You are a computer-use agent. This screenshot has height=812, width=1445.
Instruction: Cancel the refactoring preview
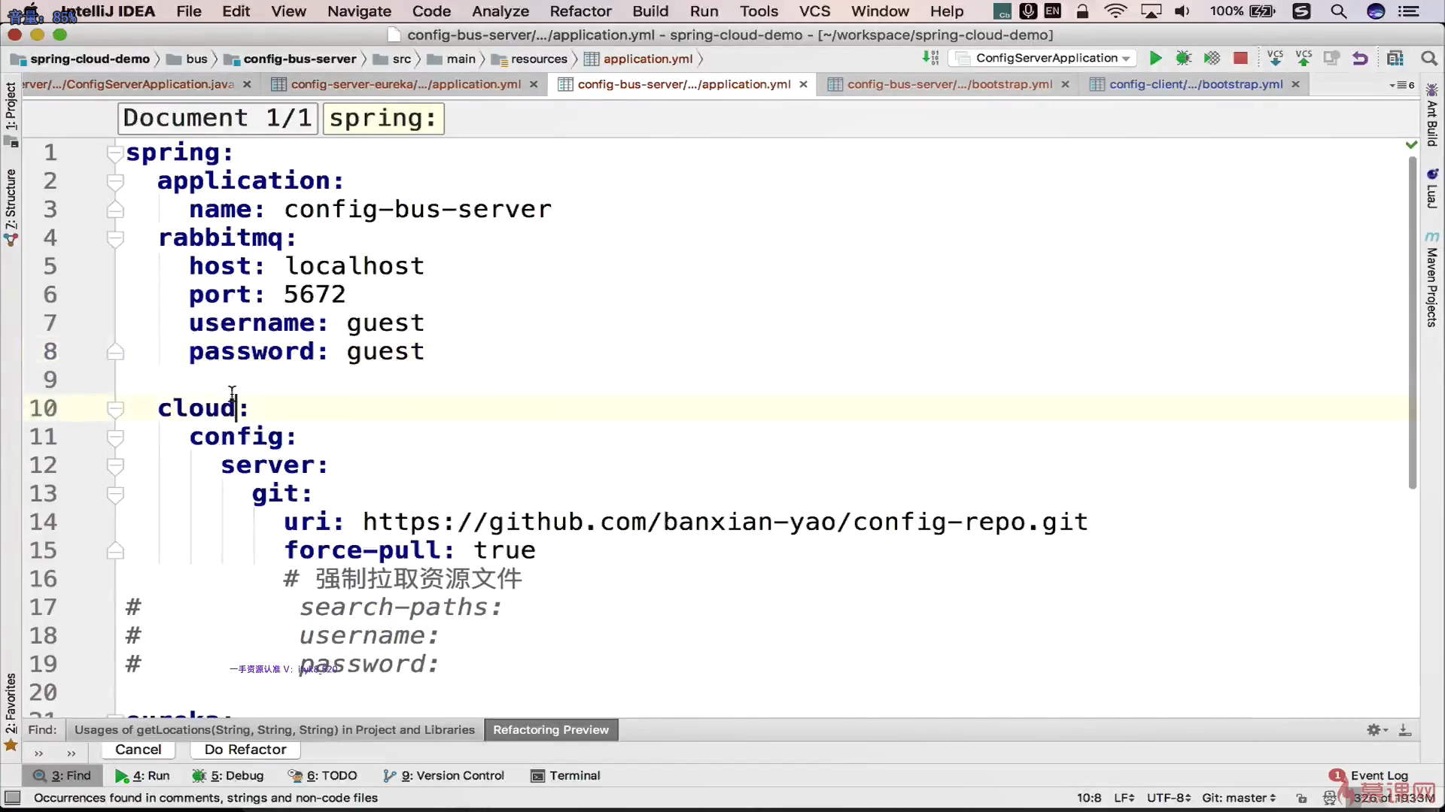138,750
